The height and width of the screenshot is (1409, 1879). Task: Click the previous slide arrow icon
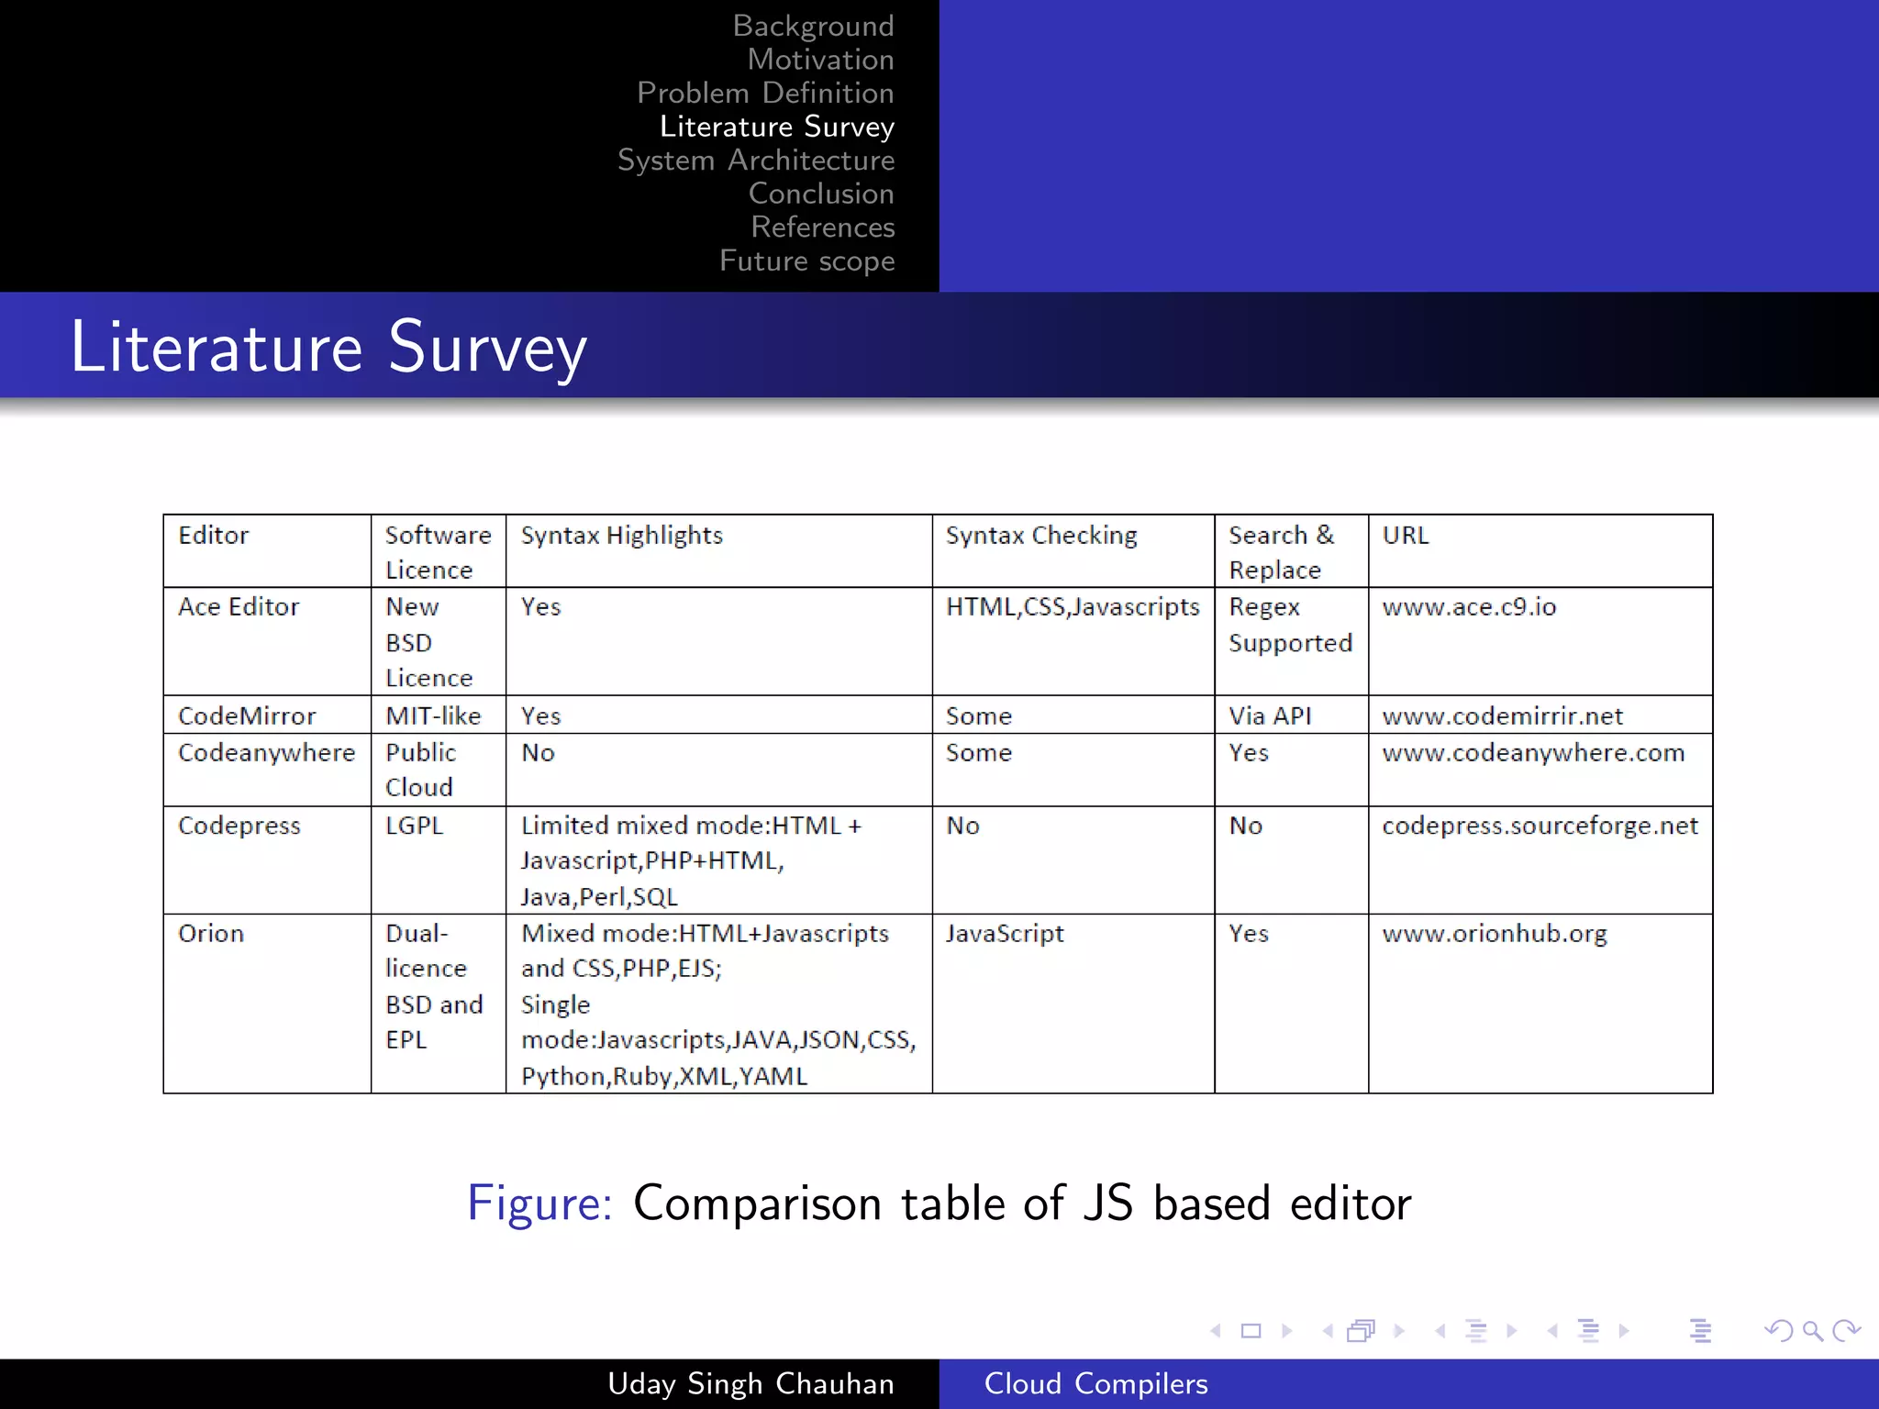coord(1216,1330)
